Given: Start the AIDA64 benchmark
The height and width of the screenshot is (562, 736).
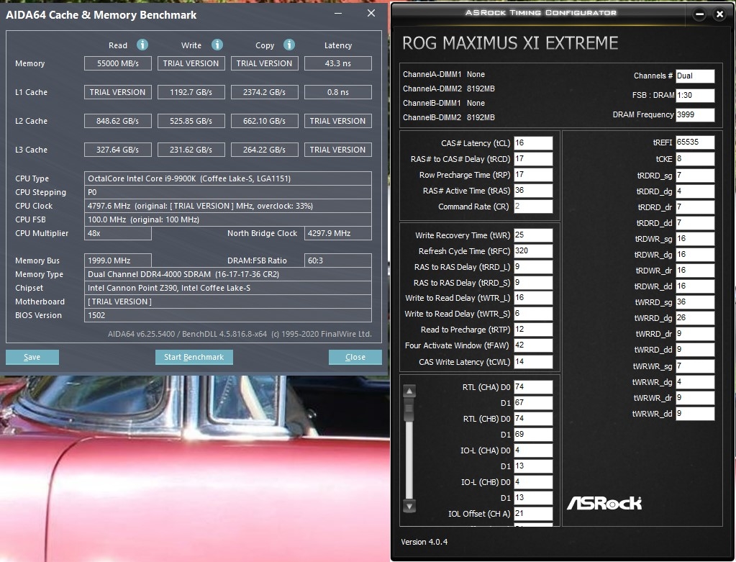Looking at the screenshot, I should click(x=194, y=358).
